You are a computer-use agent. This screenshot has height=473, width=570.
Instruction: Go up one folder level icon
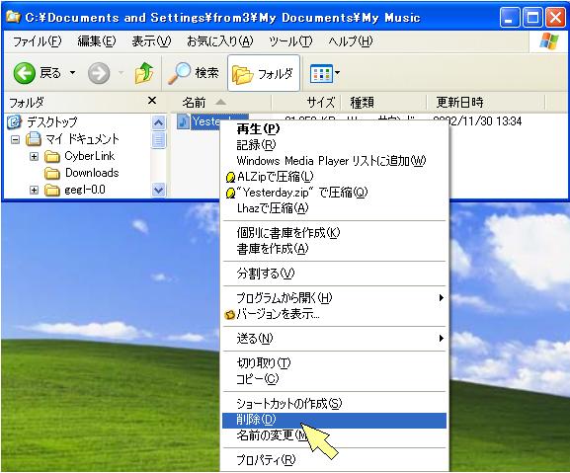tap(144, 73)
